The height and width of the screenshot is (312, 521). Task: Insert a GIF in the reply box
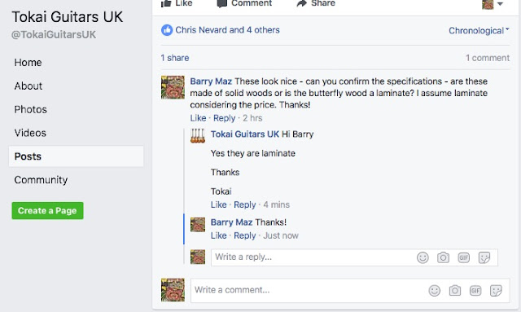(463, 257)
